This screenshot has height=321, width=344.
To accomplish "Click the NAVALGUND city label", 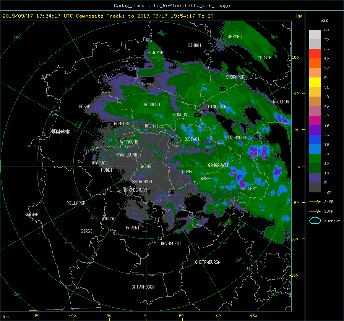I will (x=127, y=155).
